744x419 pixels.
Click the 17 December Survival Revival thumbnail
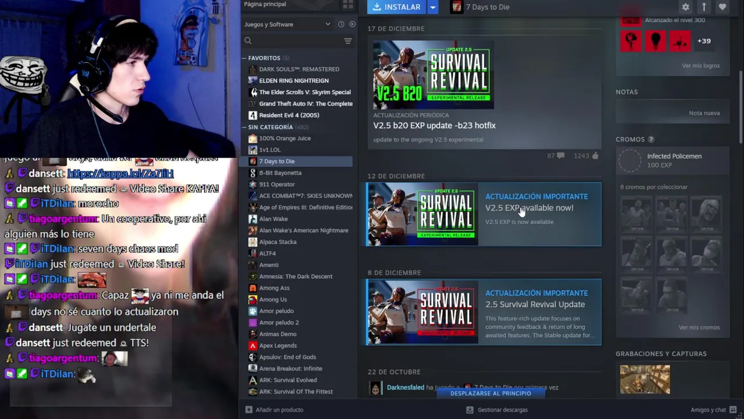(433, 74)
